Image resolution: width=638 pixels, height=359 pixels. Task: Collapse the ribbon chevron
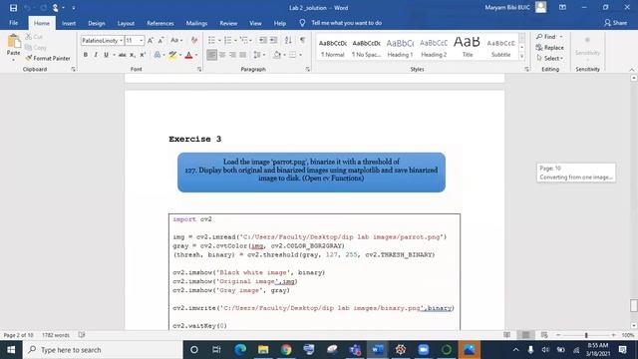[x=632, y=70]
